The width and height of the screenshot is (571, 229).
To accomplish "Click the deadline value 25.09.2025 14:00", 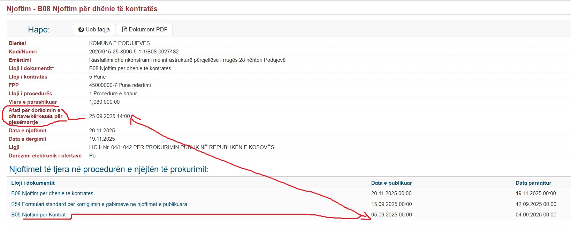I will coord(109,116).
